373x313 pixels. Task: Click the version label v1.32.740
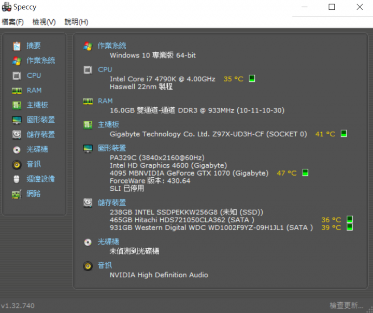click(18, 306)
